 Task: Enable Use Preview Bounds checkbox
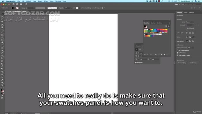[177, 50]
